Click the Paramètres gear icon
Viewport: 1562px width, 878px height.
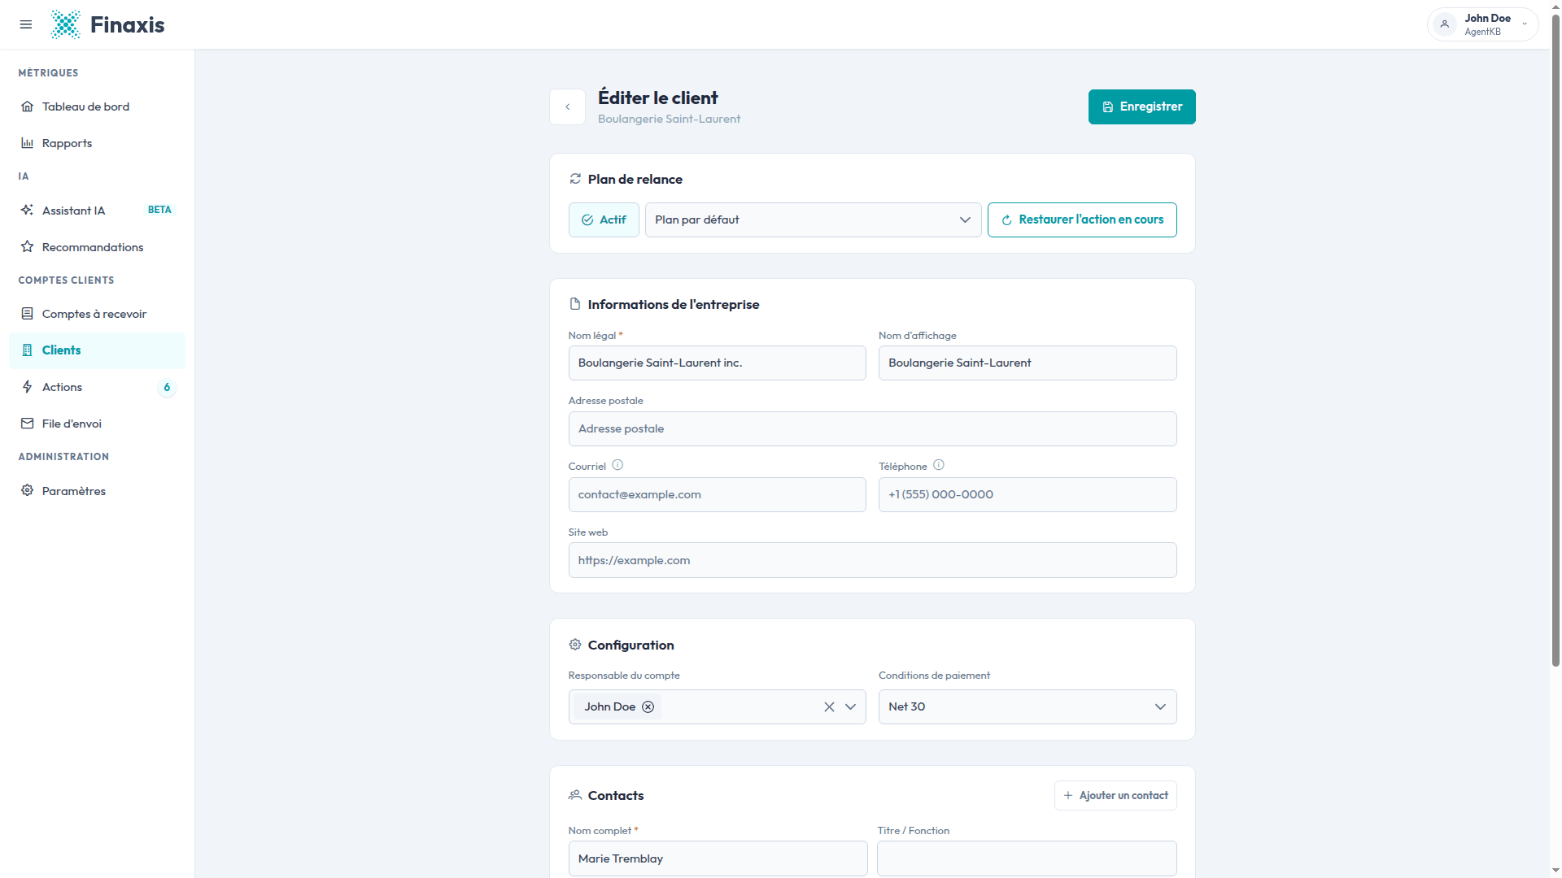(x=27, y=490)
